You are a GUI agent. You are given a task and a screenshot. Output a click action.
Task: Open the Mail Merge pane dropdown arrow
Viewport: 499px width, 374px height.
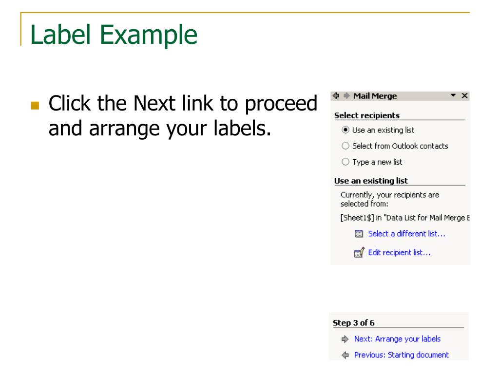pos(453,95)
